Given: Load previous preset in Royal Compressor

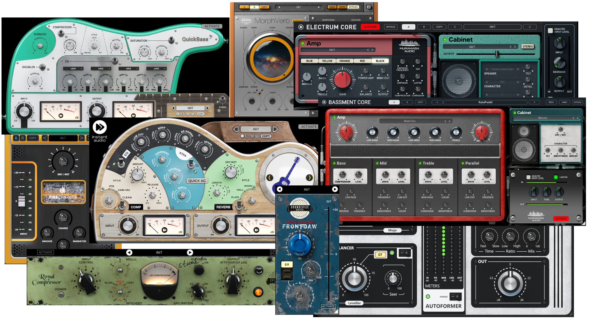Looking at the screenshot, I should (129, 253).
